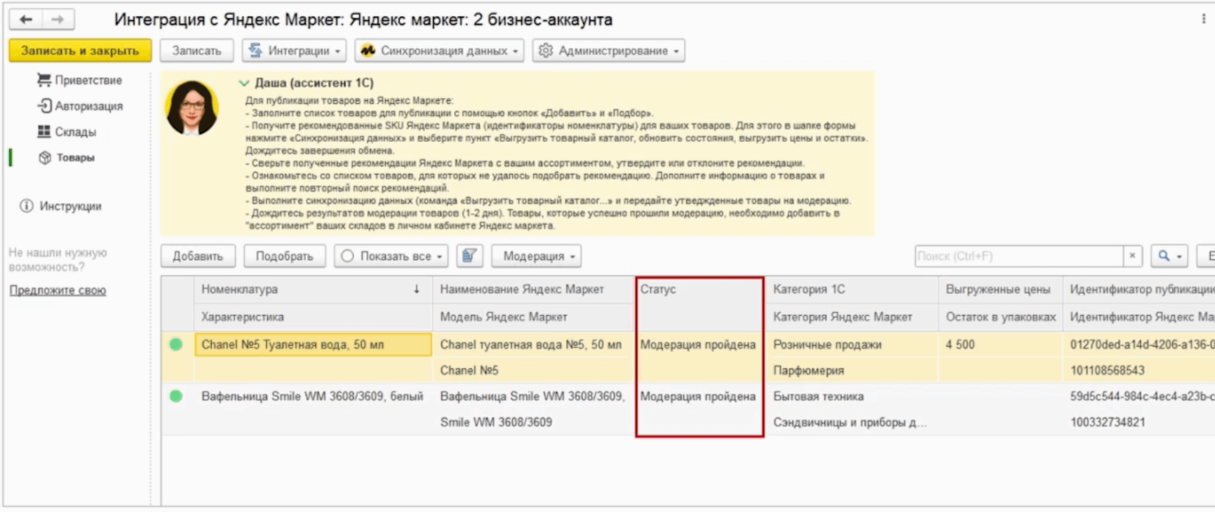The width and height of the screenshot is (1215, 512).
Task: Focus the Поиск (Ctrl+F) search field
Action: 1019,256
